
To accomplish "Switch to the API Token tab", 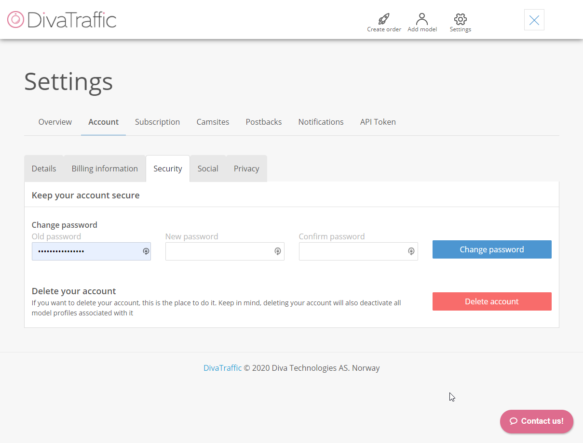I will [378, 122].
